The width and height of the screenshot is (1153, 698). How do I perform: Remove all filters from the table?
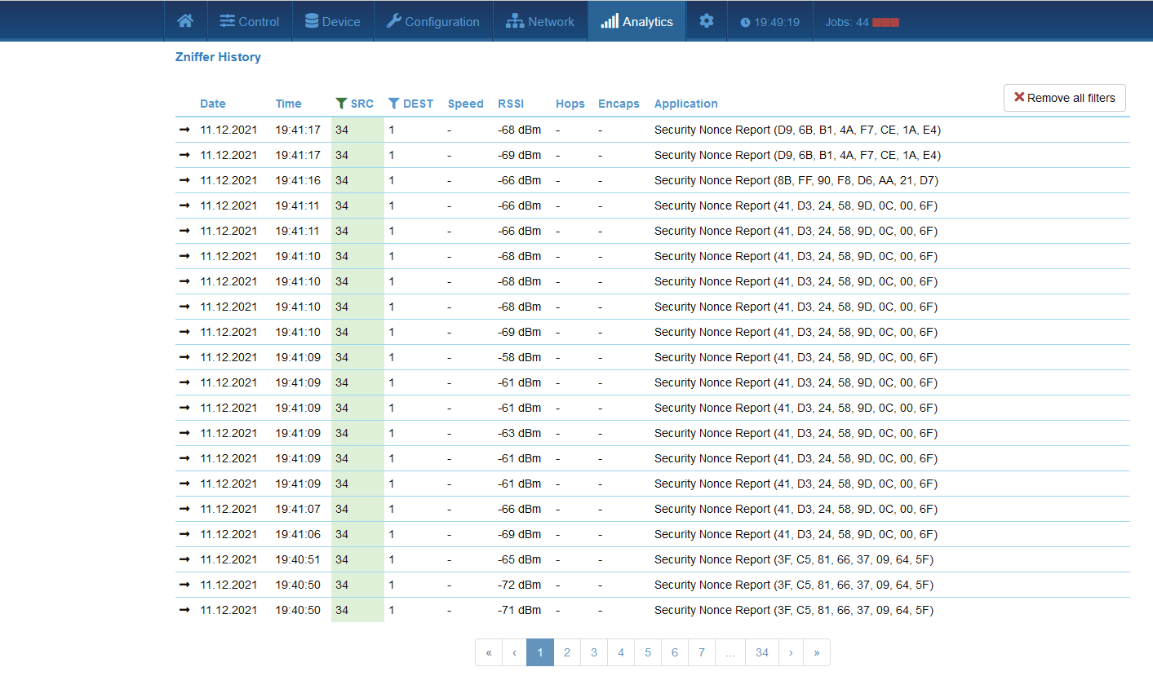coord(1064,98)
